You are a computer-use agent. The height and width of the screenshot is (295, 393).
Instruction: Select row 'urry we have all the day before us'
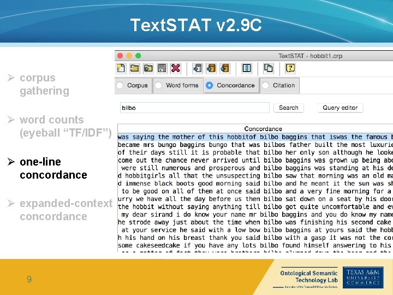[255, 199]
